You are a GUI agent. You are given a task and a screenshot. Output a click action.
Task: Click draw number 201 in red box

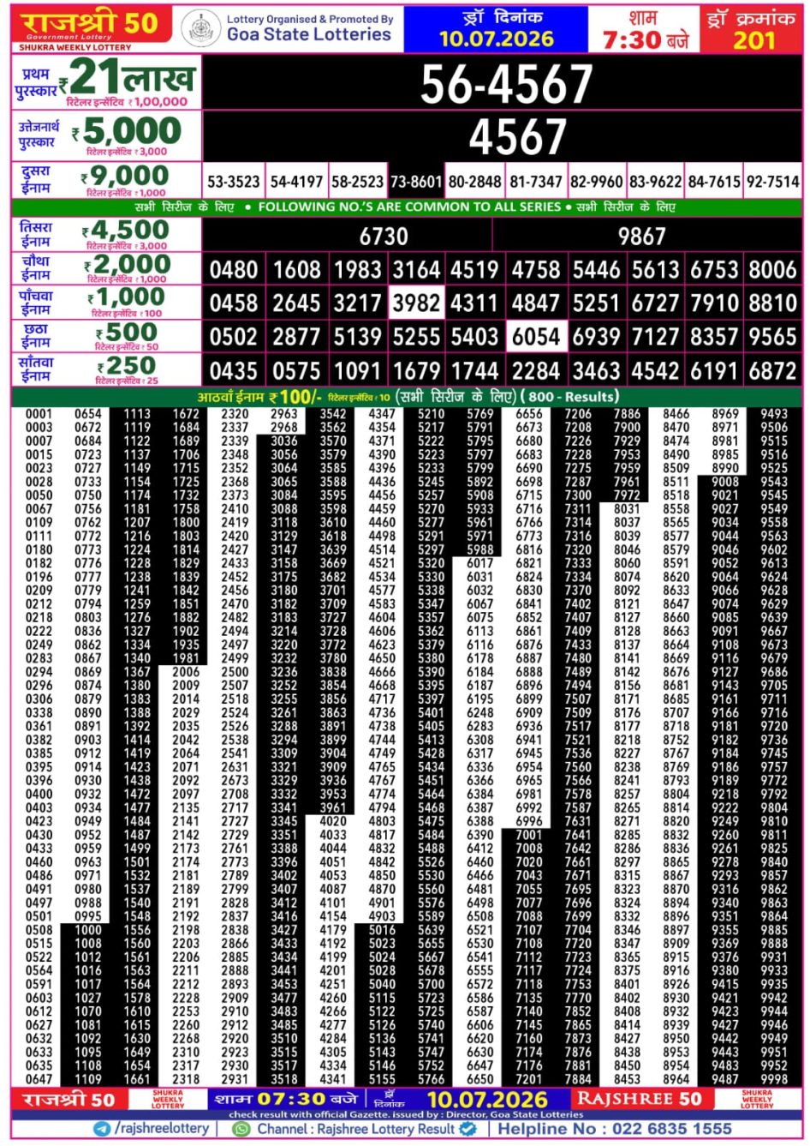click(753, 40)
